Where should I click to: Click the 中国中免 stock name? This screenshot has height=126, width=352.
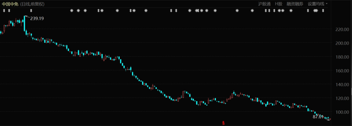click(x=10, y=4)
